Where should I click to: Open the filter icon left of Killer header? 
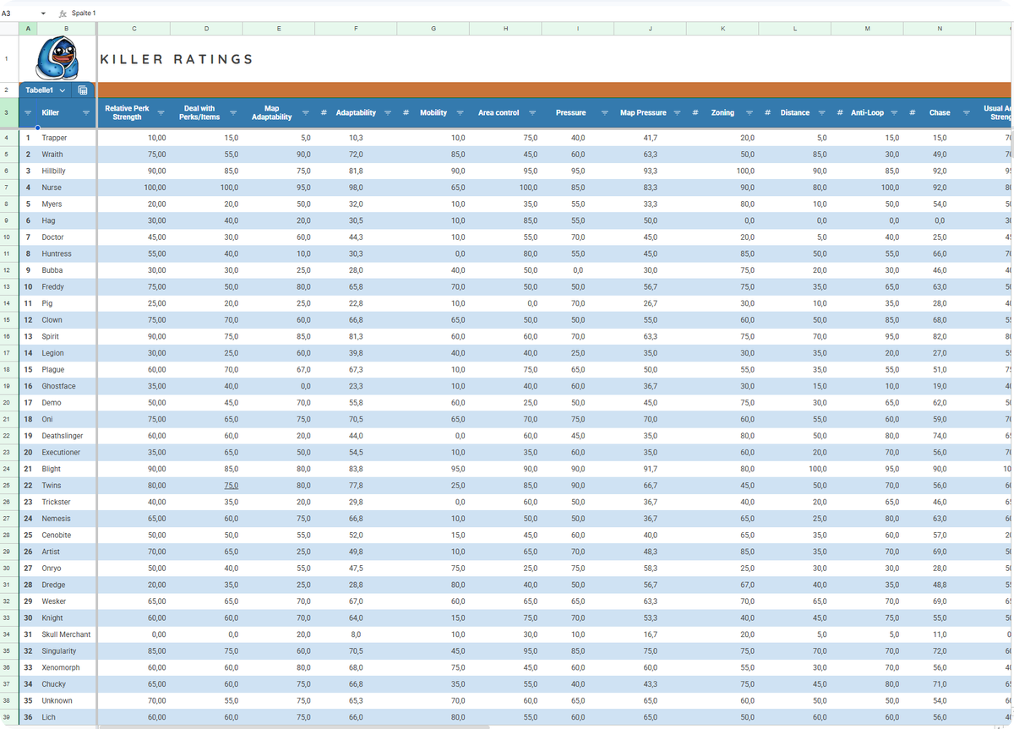point(28,112)
